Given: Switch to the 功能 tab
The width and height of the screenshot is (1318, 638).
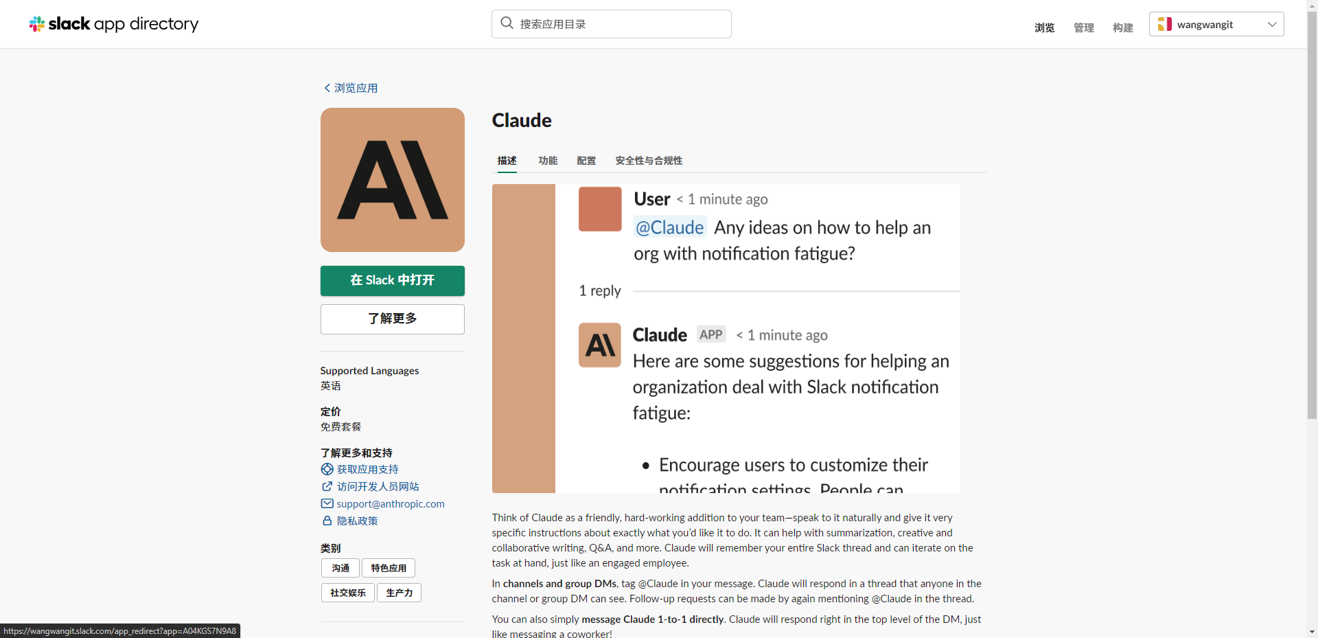Looking at the screenshot, I should (547, 161).
